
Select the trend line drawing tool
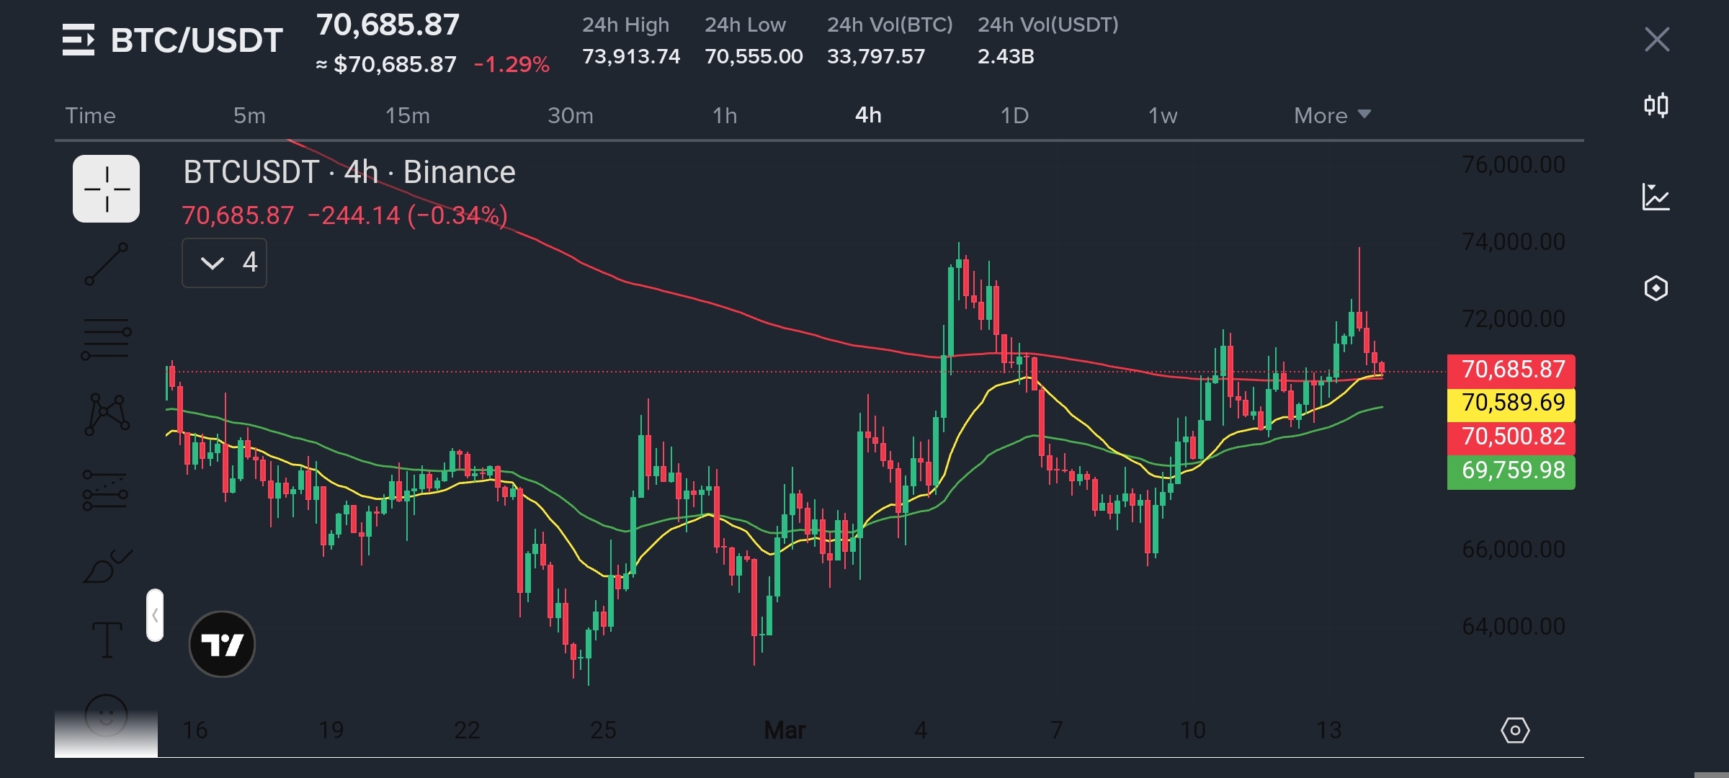click(x=106, y=264)
